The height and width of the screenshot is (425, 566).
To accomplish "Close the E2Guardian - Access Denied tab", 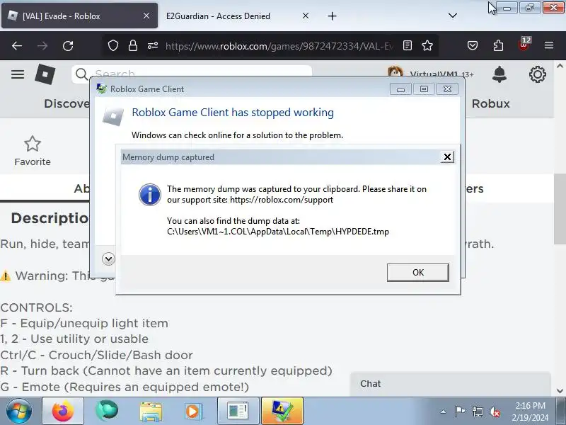I will pyautogui.click(x=306, y=16).
